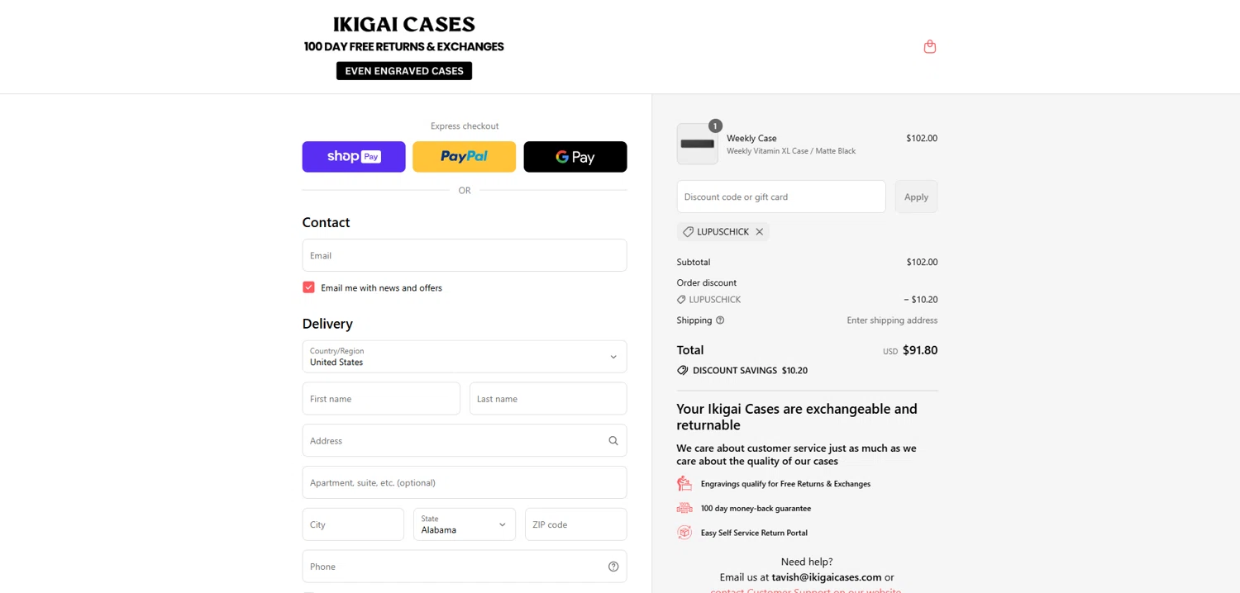The image size is (1240, 593).
Task: Focus the Last name field
Action: [548, 399]
